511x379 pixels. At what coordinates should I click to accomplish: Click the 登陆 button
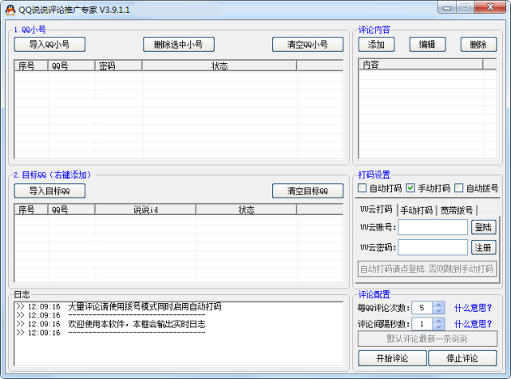click(x=484, y=227)
